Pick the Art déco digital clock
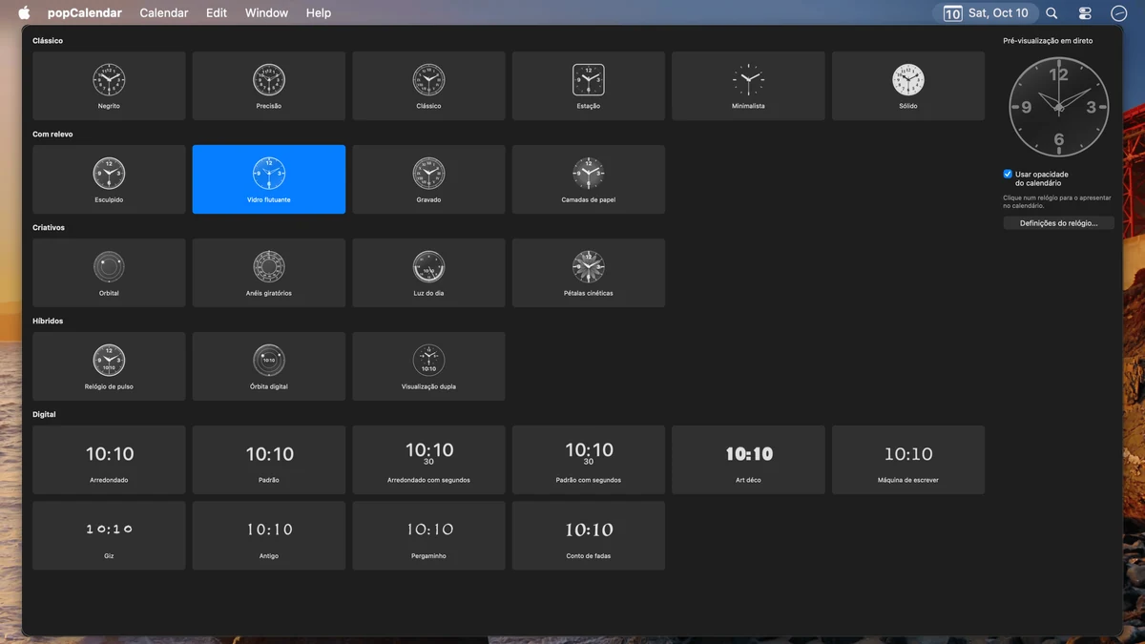The height and width of the screenshot is (644, 1145). pos(748,460)
